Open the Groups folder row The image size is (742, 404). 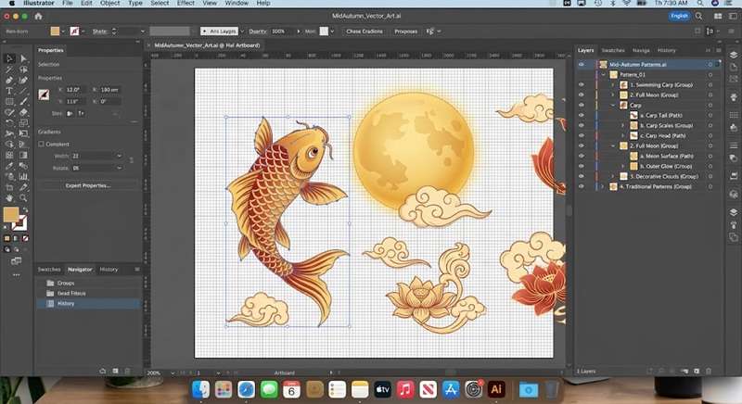tap(88, 283)
